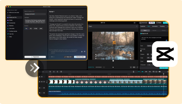Open the Valley Girl voice dropdown
The image size is (182, 104).
[x=68, y=57]
